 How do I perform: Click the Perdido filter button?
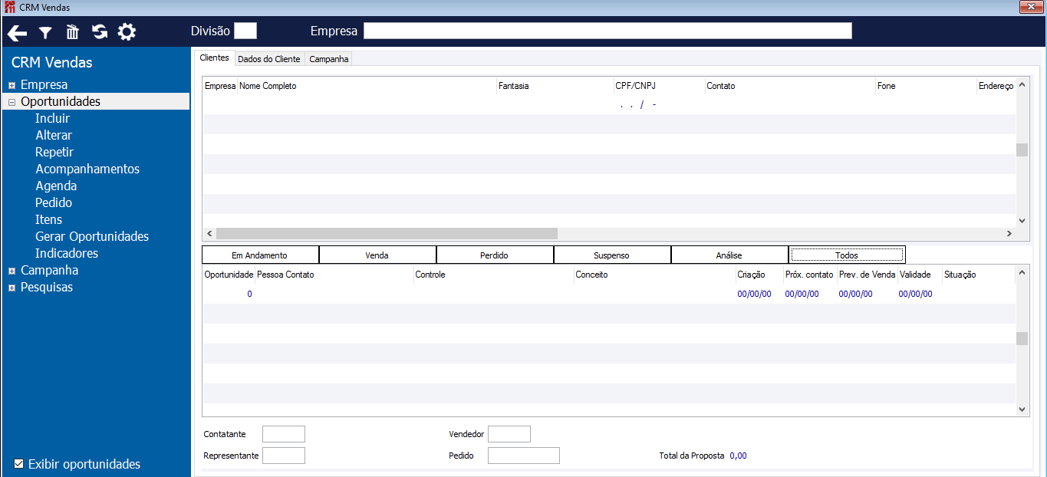(x=495, y=255)
